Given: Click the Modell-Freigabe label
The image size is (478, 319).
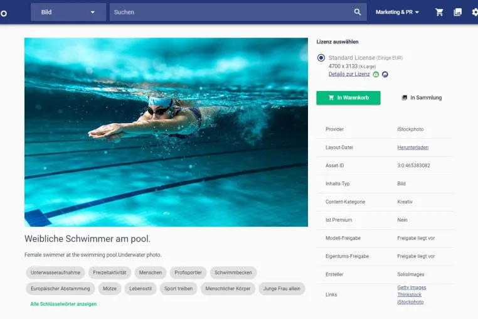Looking at the screenshot, I should point(343,238).
